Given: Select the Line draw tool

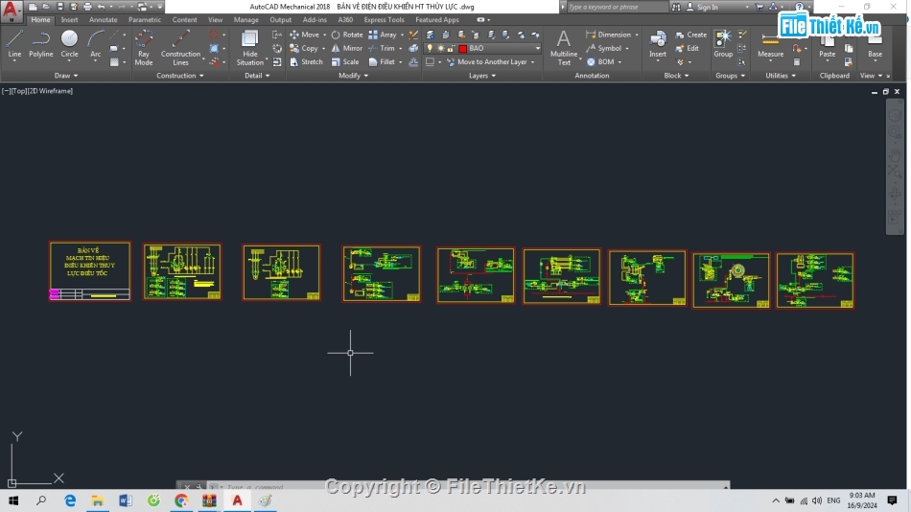Looking at the screenshot, I should pyautogui.click(x=14, y=44).
